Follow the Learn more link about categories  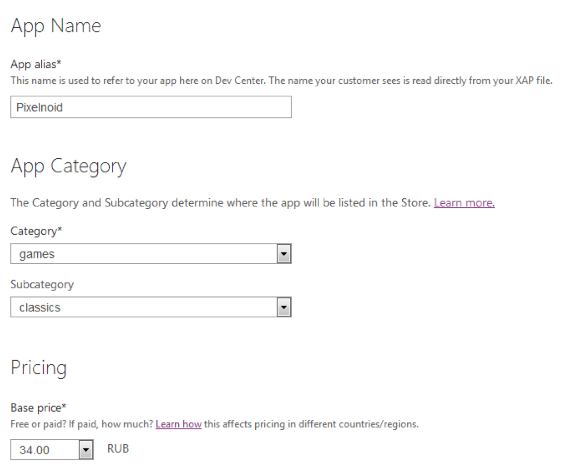coord(464,203)
